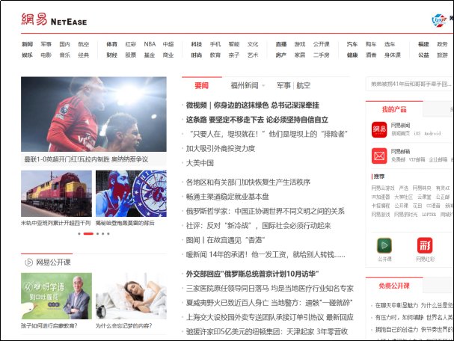Click the badge icon at header's right edge

[439, 20]
